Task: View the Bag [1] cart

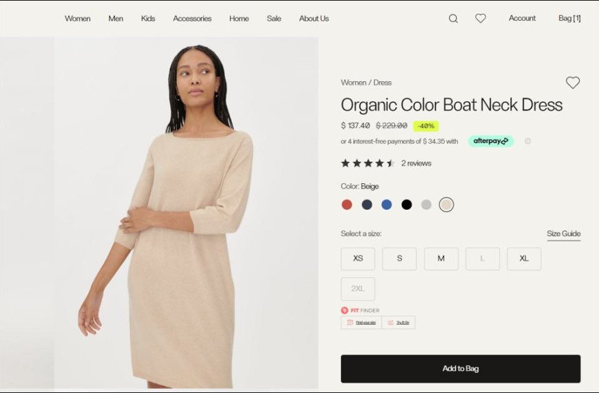Action: [569, 19]
